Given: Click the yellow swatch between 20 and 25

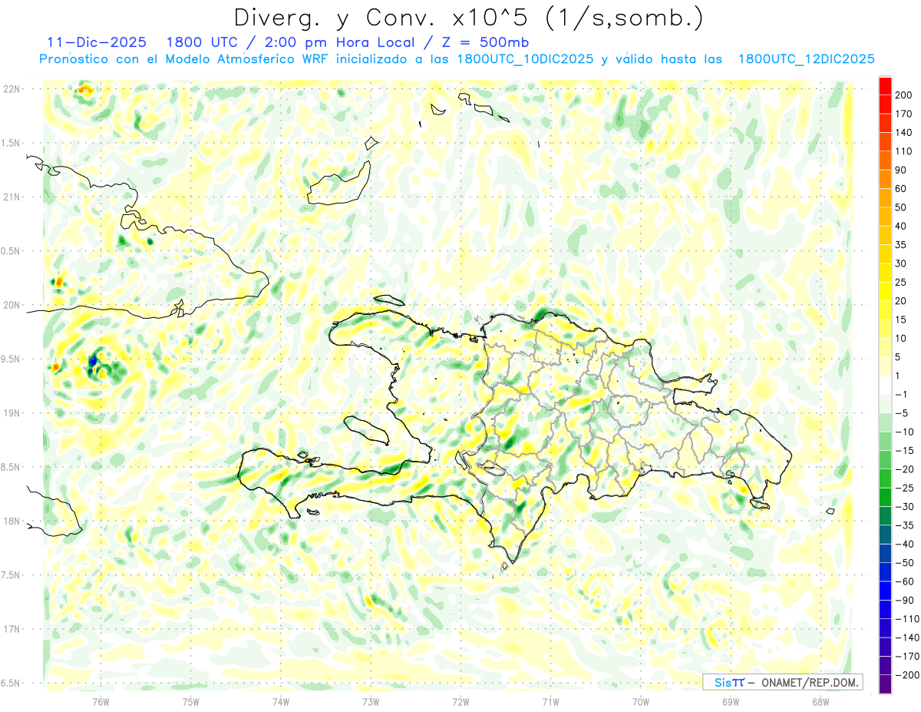Looking at the screenshot, I should pos(886,292).
